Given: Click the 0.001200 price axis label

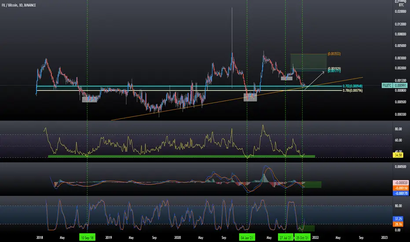Looking at the screenshot, I should pyautogui.click(x=400, y=81).
